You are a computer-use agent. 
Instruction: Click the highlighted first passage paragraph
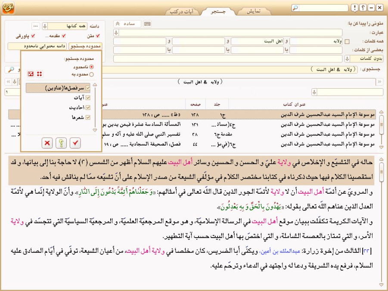tap(191, 170)
